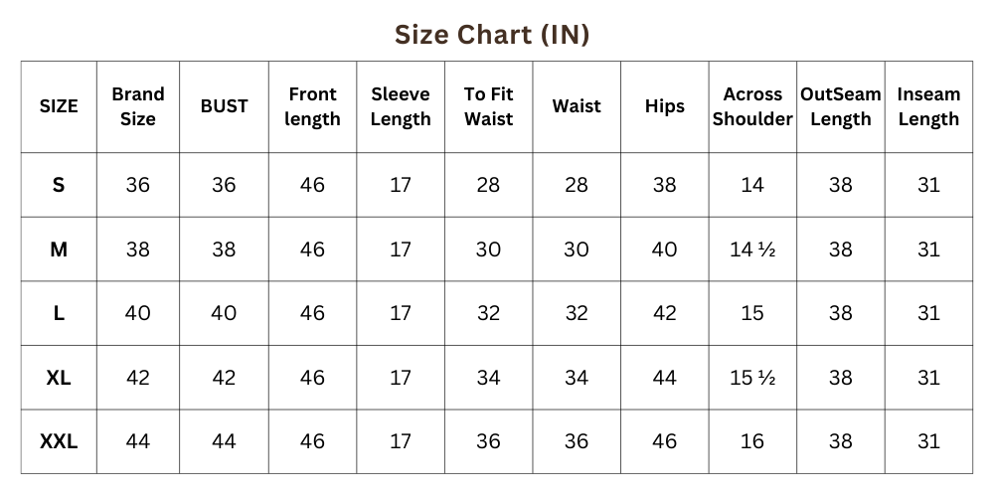
Task: Select the XXL Across Shoulder value 16
Action: pos(752,441)
